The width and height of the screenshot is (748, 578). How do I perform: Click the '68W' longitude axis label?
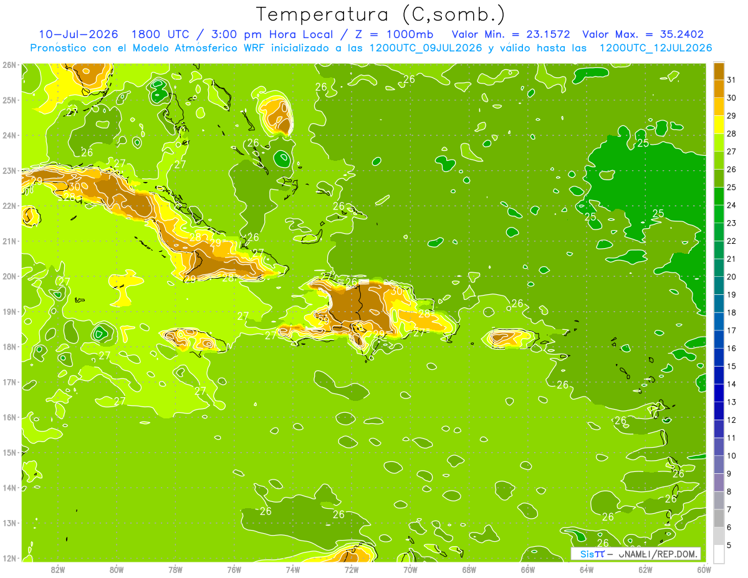tap(469, 569)
